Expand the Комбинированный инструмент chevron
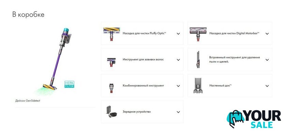 (178, 86)
